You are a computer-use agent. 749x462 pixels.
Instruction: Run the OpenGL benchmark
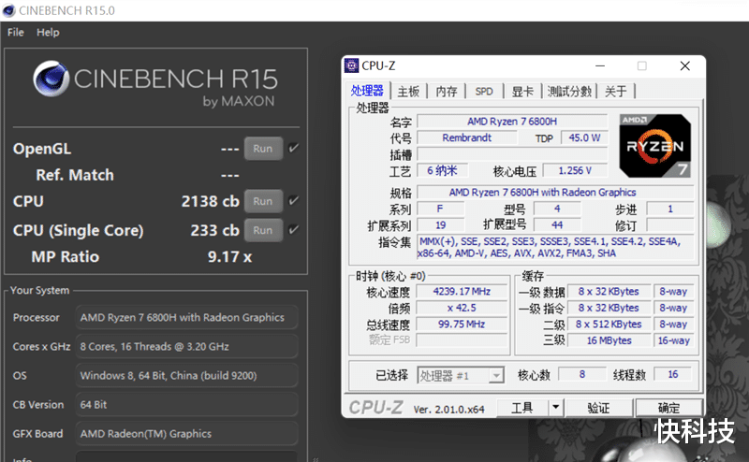(263, 148)
